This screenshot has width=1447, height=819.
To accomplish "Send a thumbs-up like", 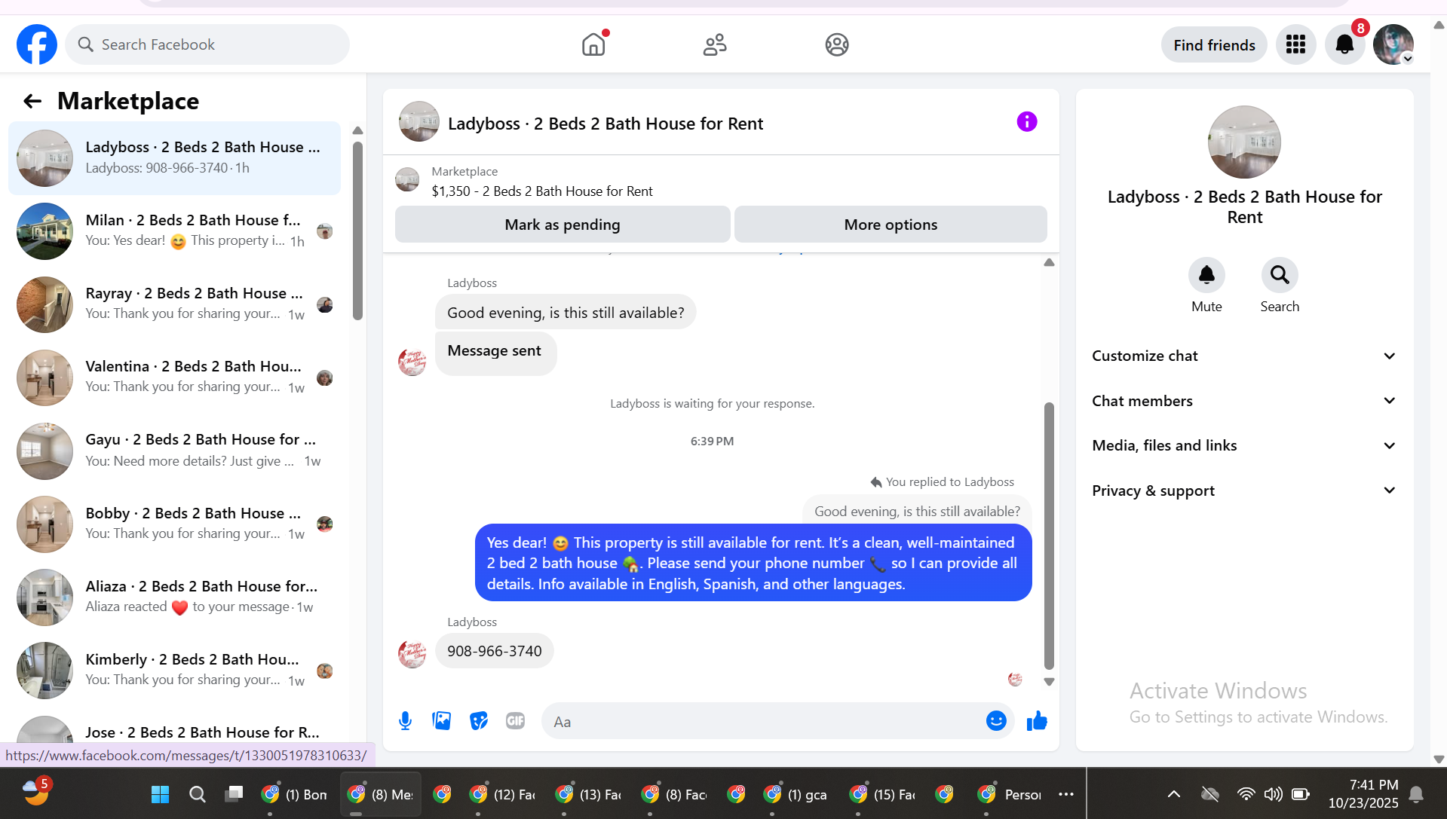I will tap(1037, 721).
